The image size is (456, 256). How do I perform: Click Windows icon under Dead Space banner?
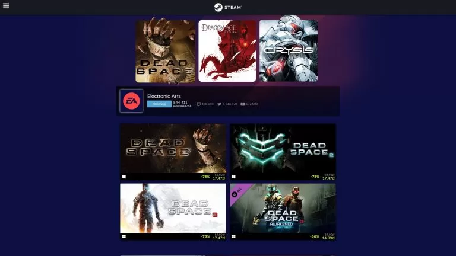(x=124, y=177)
